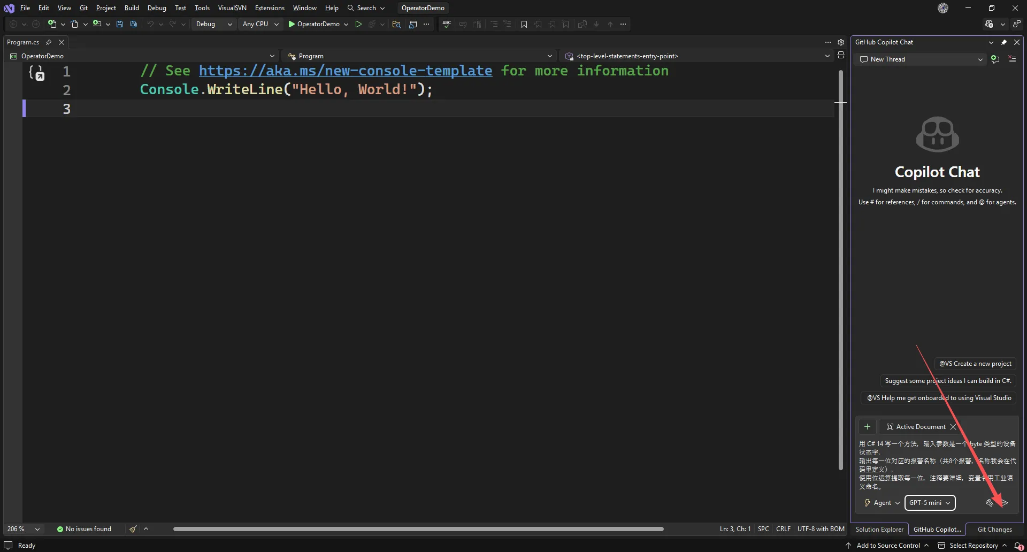
Task: Open the GPT-5 mini model picker
Action: pyautogui.click(x=930, y=503)
